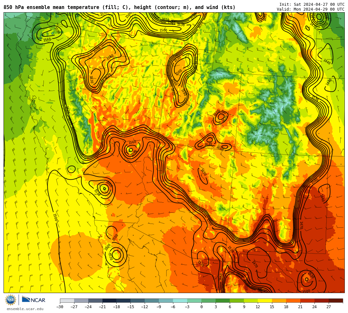Click the −30 colorbar tick label

click(60, 307)
